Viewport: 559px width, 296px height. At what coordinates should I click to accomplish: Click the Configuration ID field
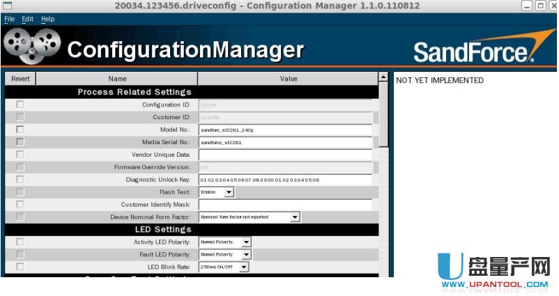pyautogui.click(x=285, y=105)
